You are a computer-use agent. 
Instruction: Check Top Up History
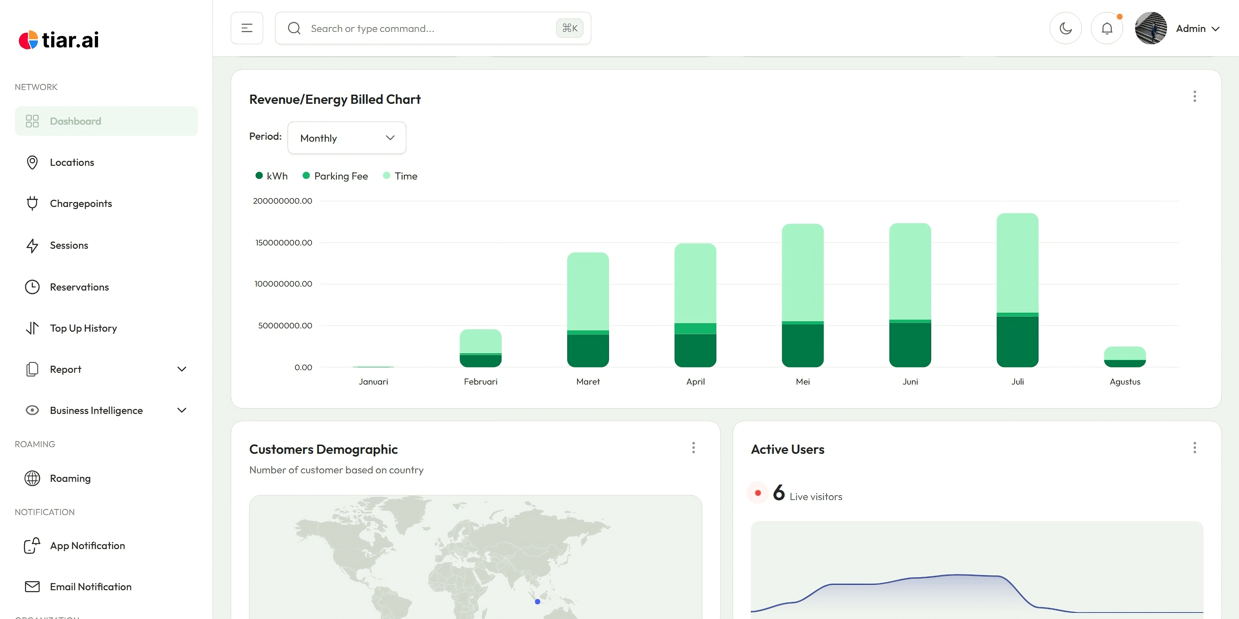(83, 328)
